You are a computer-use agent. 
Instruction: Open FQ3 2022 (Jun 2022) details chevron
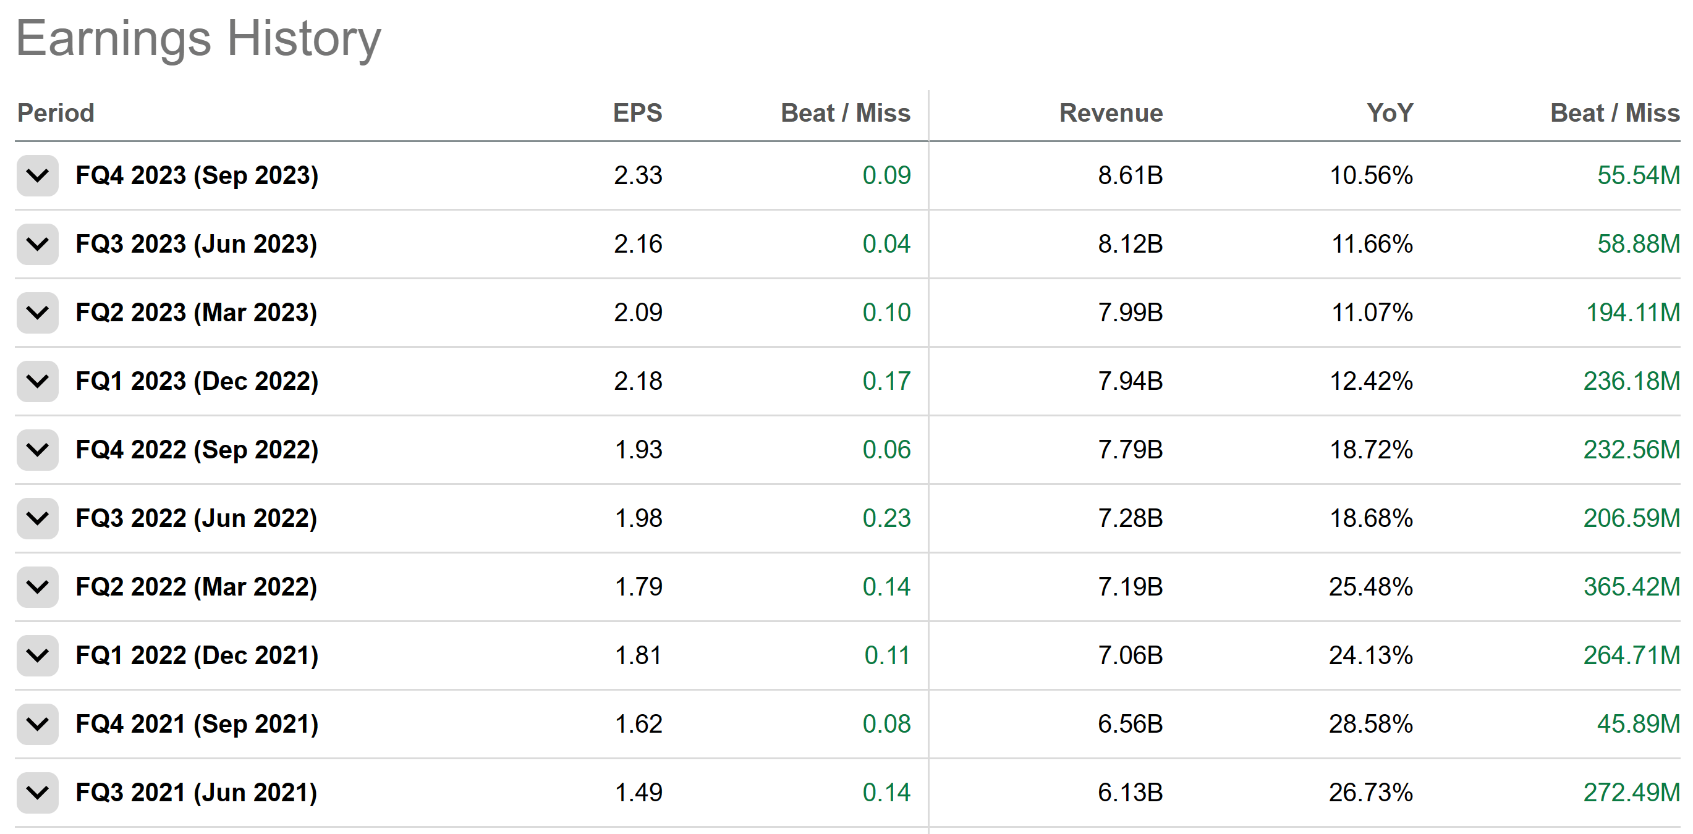tap(38, 518)
